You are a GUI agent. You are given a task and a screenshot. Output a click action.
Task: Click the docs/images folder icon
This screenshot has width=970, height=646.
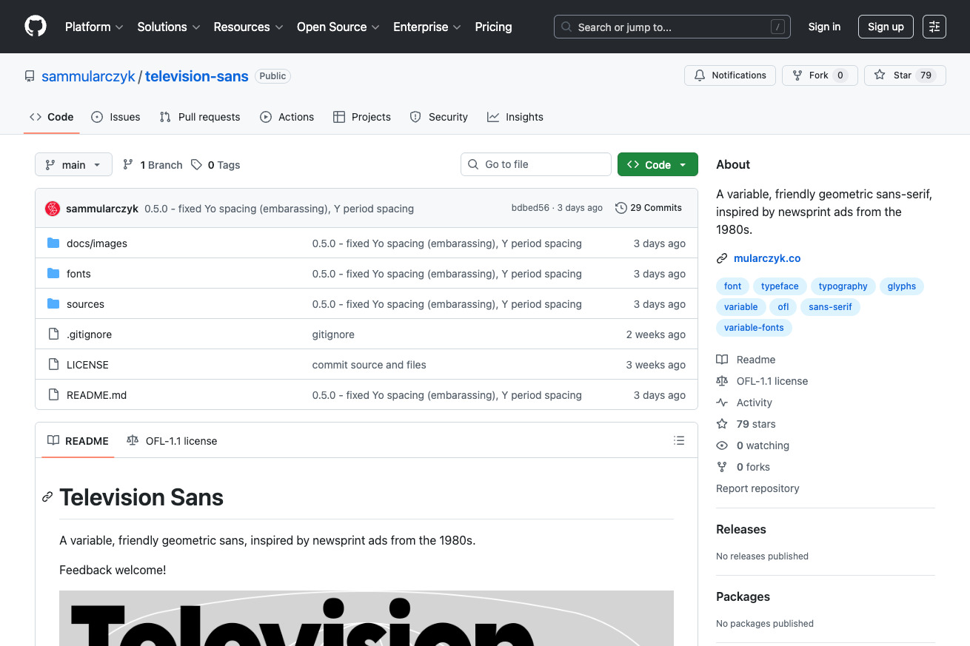point(53,243)
